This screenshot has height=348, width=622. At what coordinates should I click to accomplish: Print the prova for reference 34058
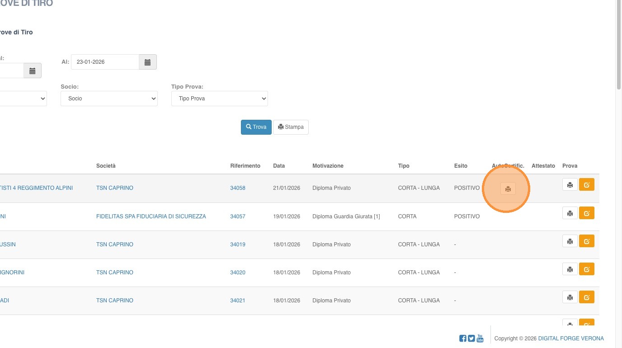point(570,184)
